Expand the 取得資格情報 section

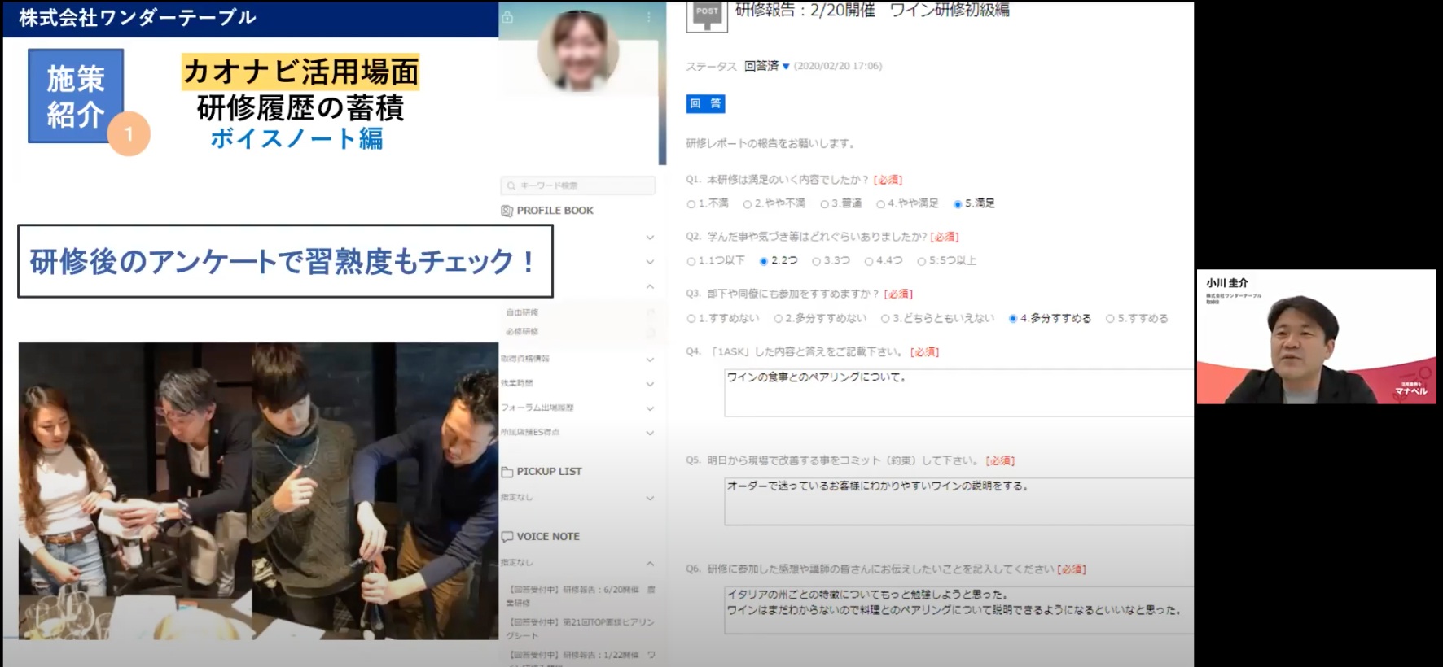[x=650, y=360]
